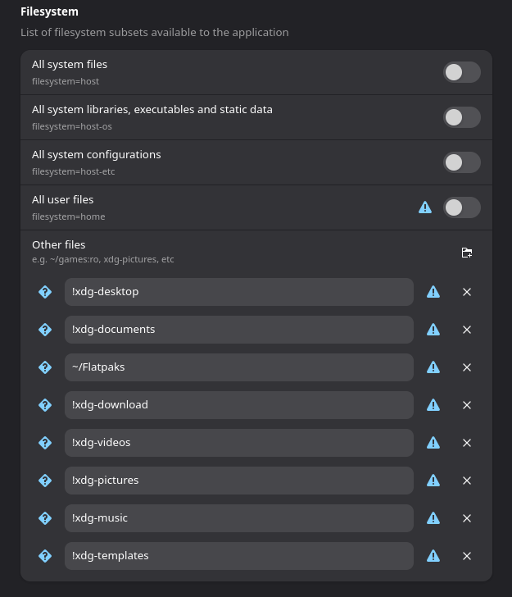Enable the All user files switch
Viewport: 512px width, 597px height.
pos(462,207)
